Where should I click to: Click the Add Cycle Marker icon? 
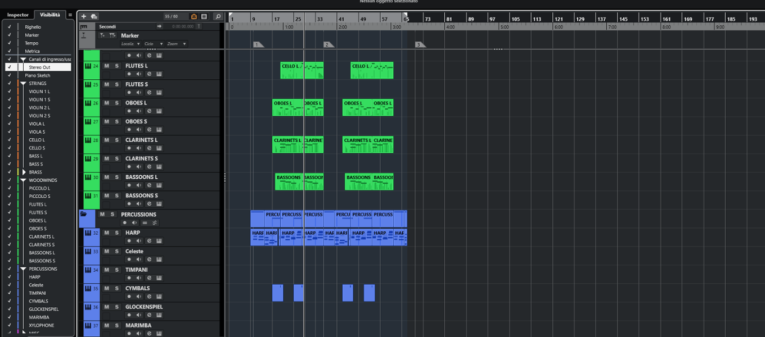112,35
